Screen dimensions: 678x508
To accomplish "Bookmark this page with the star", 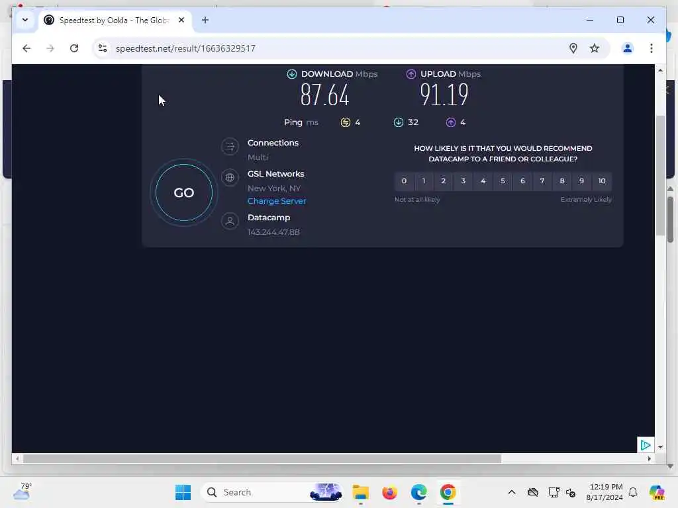I will click(595, 48).
